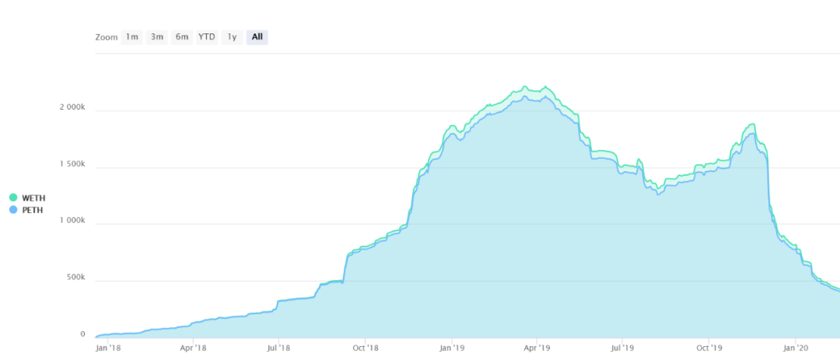Toggle the WETH series in legend
Screen dimensions: 840x360
[x=27, y=198]
